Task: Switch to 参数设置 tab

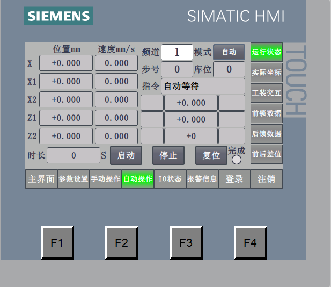Action: [73, 179]
